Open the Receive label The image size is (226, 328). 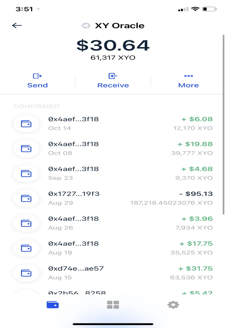(113, 85)
